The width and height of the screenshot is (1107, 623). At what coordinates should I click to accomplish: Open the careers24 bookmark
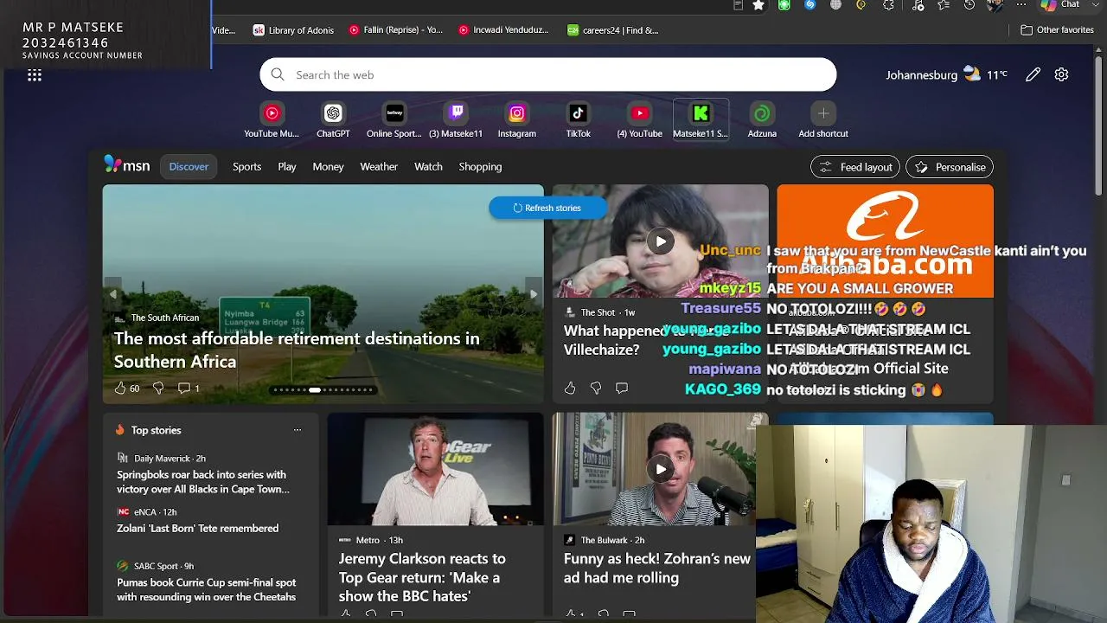(x=612, y=29)
